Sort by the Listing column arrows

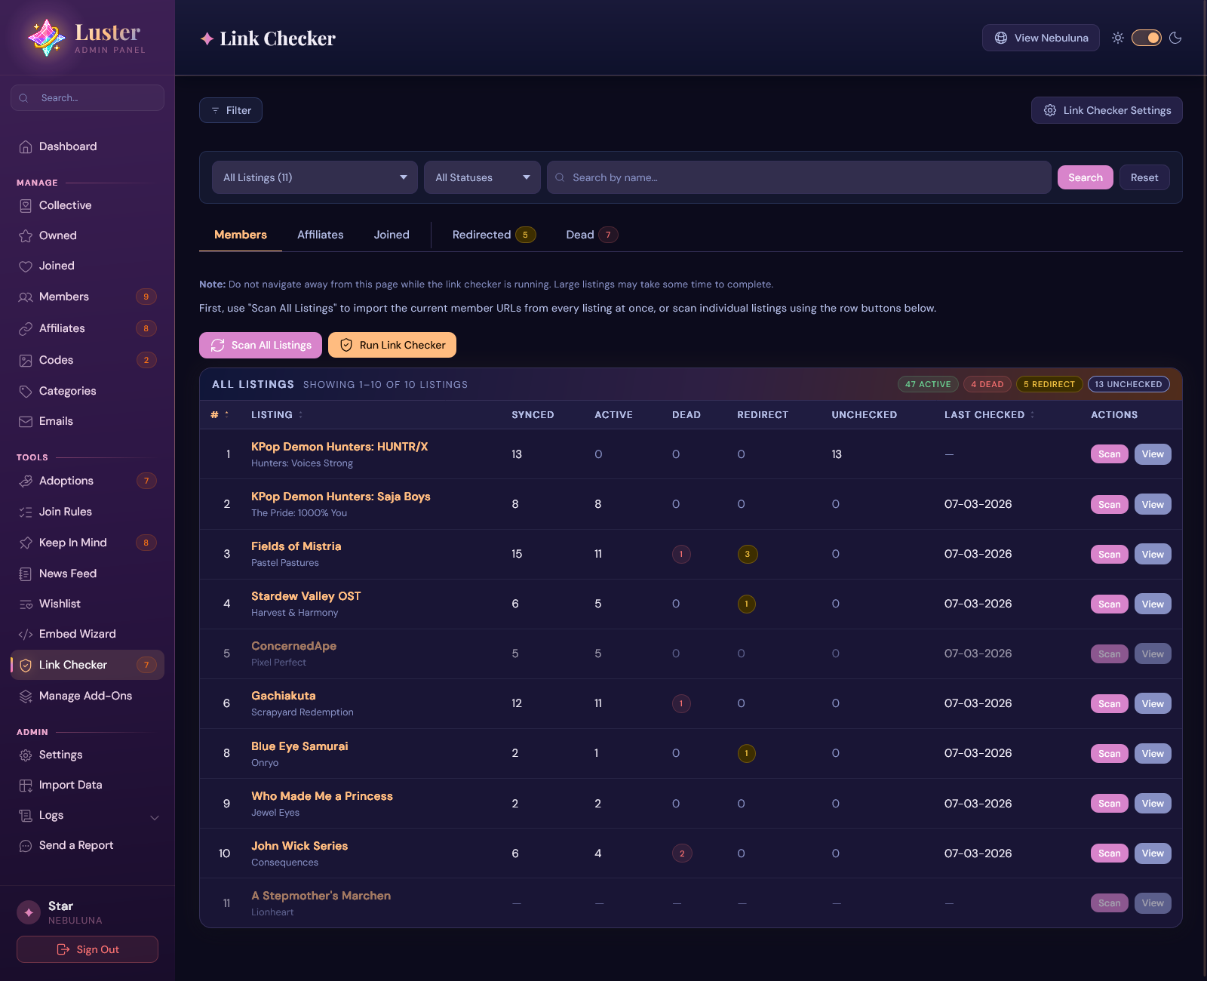[x=300, y=415]
